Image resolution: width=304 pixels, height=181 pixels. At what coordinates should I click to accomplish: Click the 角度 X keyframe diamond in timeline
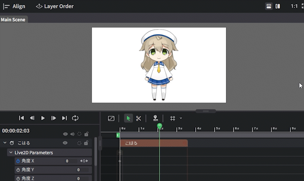coord(120,161)
